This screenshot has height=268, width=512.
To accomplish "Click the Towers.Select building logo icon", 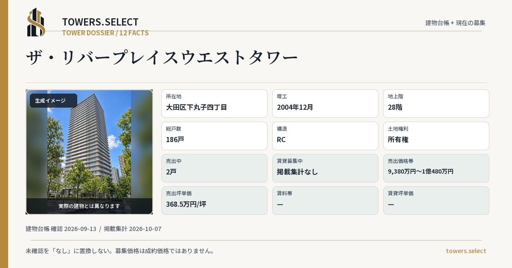I will point(36,22).
